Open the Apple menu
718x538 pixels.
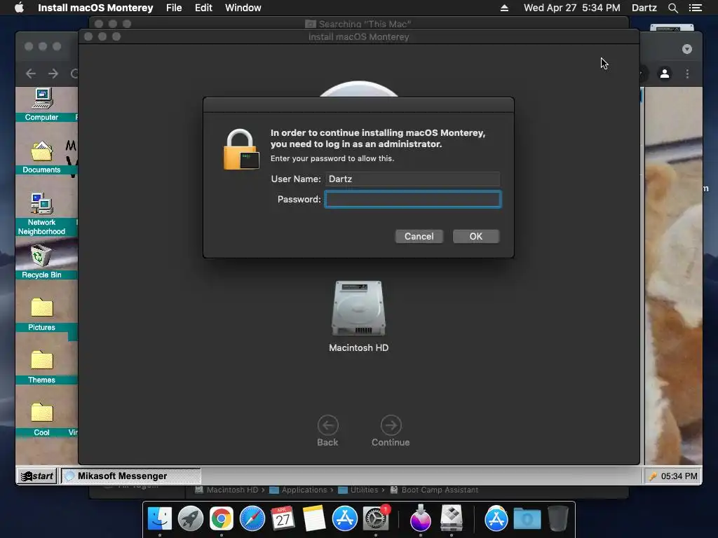click(19, 8)
